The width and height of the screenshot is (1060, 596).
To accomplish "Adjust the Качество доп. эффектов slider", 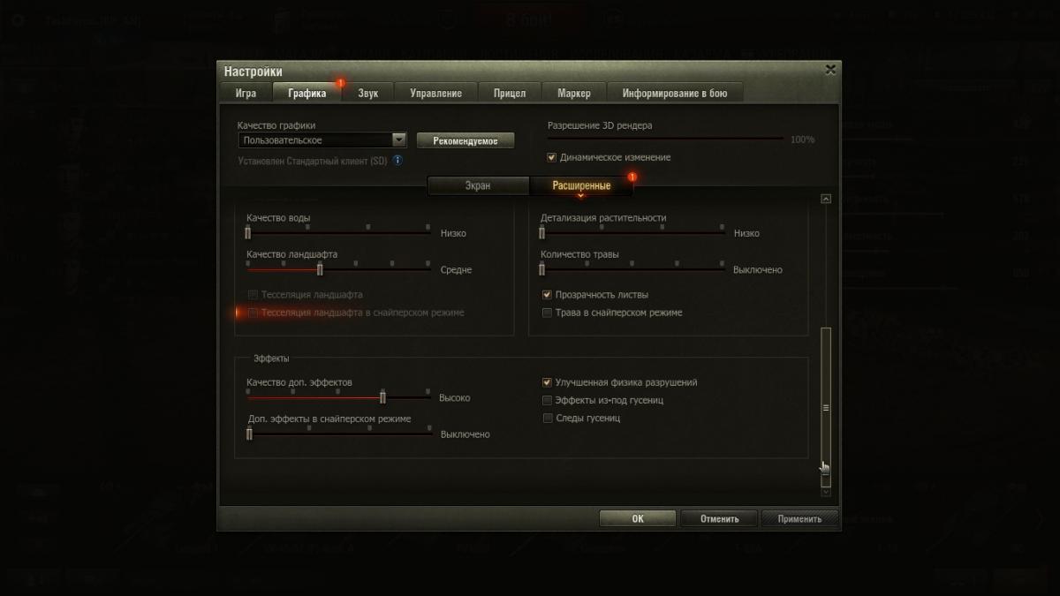I will pos(338,397).
